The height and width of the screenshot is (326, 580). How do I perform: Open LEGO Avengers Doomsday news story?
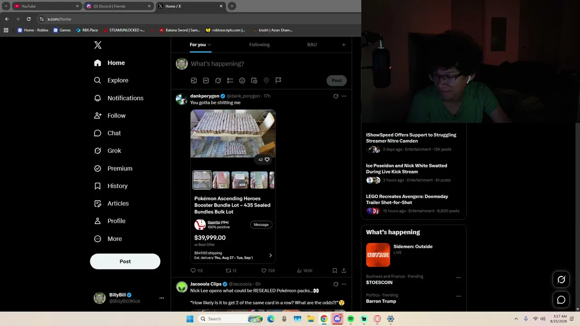click(x=407, y=199)
